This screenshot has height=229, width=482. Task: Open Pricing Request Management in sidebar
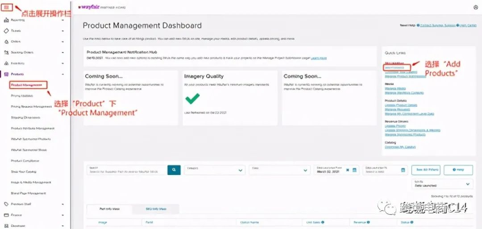tap(31, 106)
